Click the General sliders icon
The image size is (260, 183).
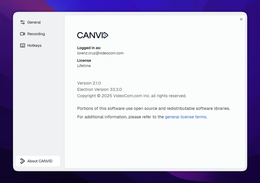[x=23, y=22]
